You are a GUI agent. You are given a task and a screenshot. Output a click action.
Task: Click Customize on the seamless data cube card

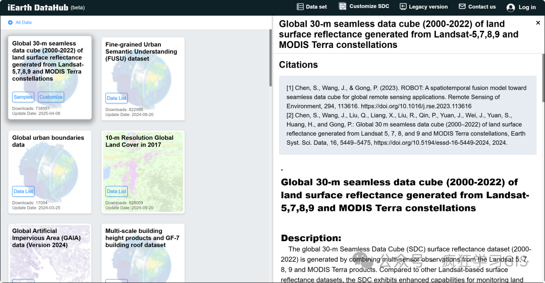[51, 97]
